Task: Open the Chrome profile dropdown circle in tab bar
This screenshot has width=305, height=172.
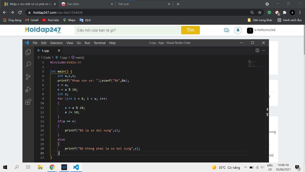Action: [267, 4]
